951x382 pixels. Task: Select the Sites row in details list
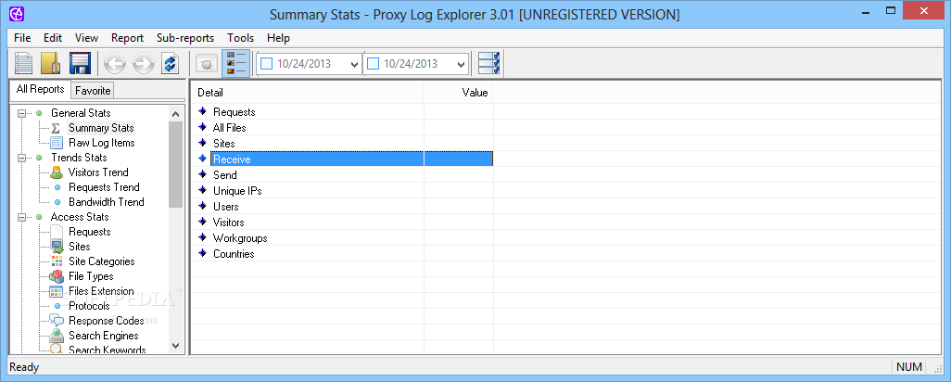(x=343, y=143)
